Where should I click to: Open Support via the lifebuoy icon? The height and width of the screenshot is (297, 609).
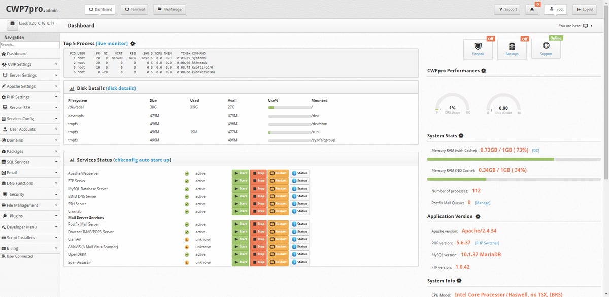point(546,47)
